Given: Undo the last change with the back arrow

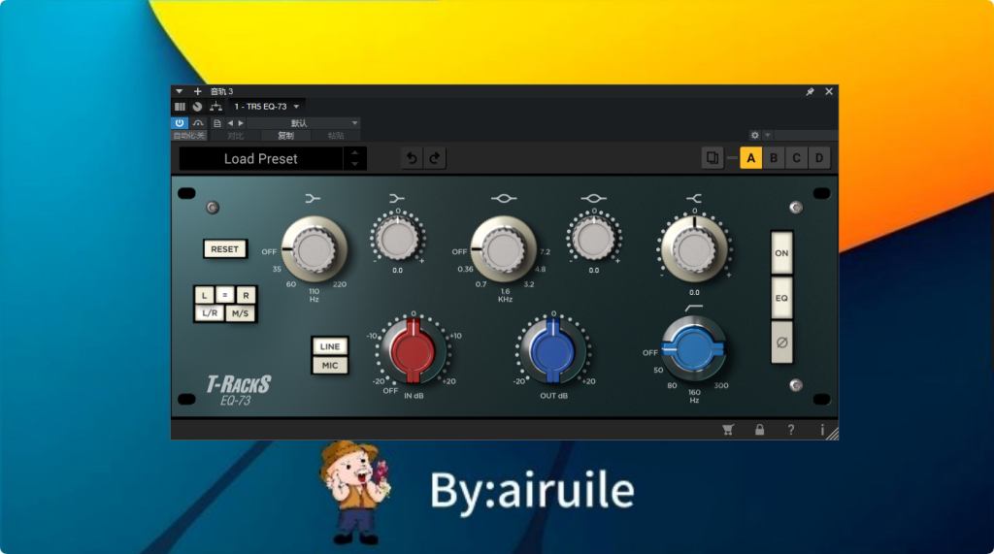Looking at the screenshot, I should click(x=412, y=158).
